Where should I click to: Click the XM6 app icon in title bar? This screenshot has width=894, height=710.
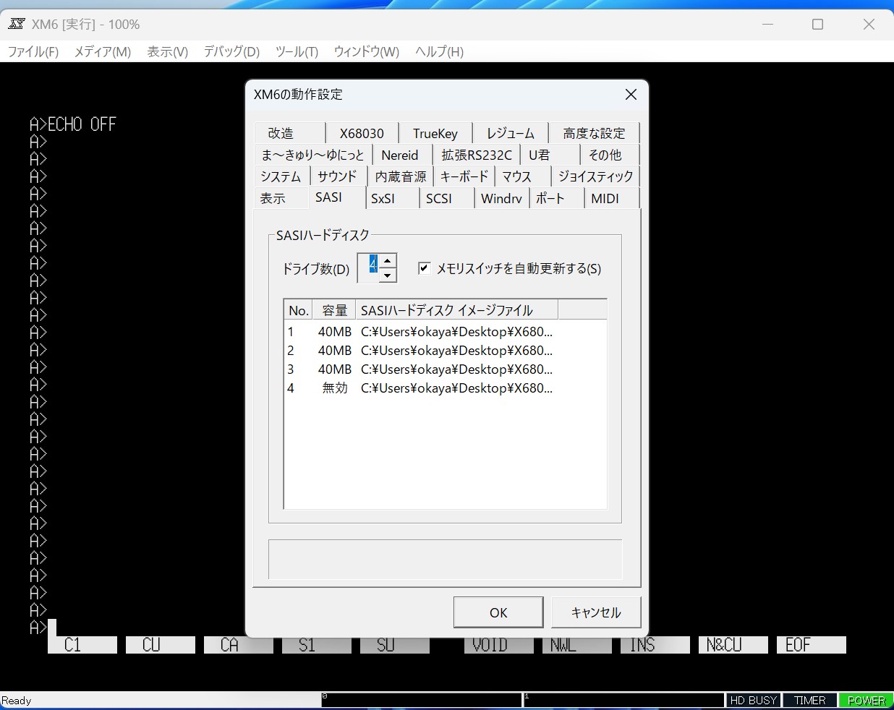16,24
